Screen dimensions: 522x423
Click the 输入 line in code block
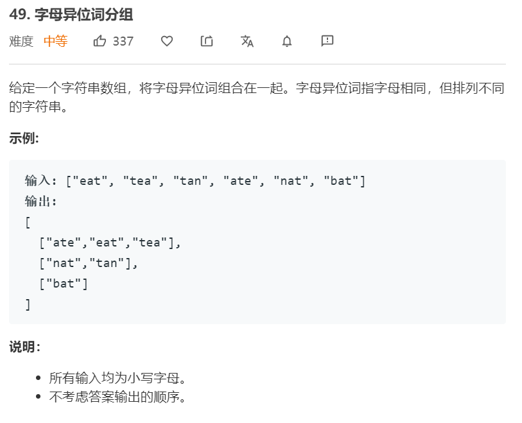195,181
